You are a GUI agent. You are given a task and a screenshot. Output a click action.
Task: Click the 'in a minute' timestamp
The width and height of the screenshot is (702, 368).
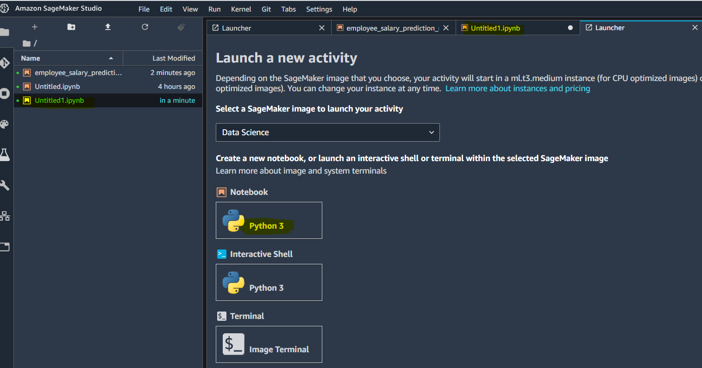click(177, 100)
